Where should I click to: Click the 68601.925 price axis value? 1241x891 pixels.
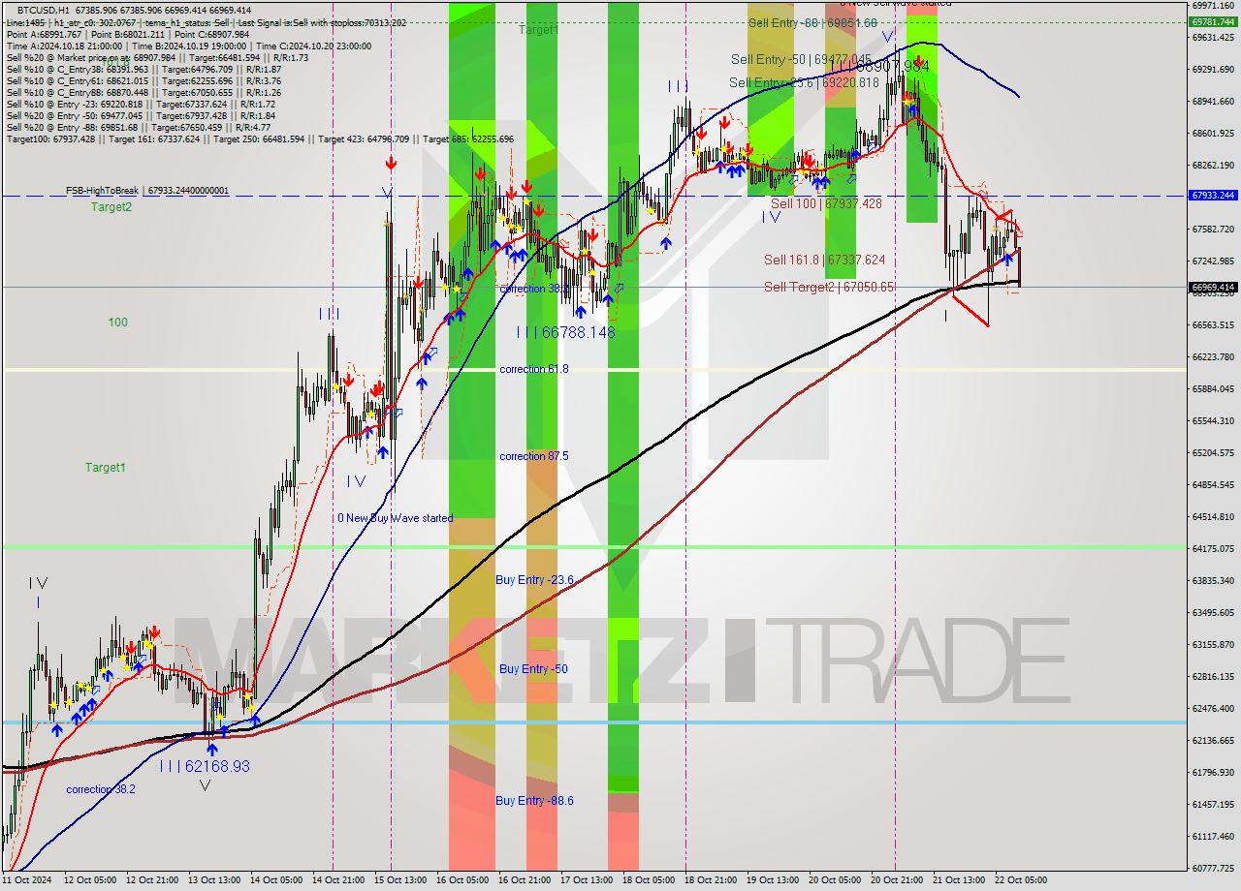(x=1213, y=133)
